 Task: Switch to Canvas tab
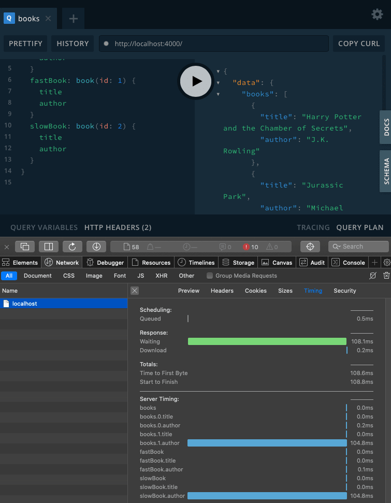277,263
